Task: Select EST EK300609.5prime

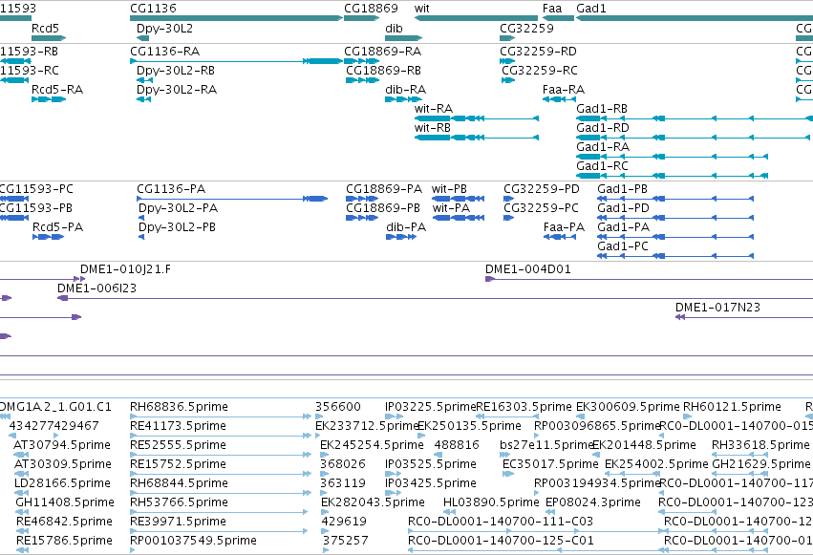Action: 628,407
